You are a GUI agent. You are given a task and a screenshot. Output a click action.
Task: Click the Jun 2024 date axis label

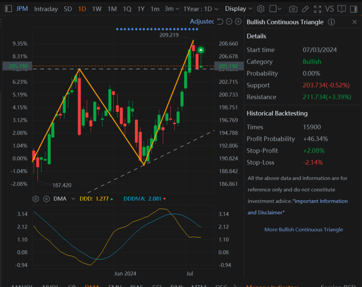click(x=125, y=274)
